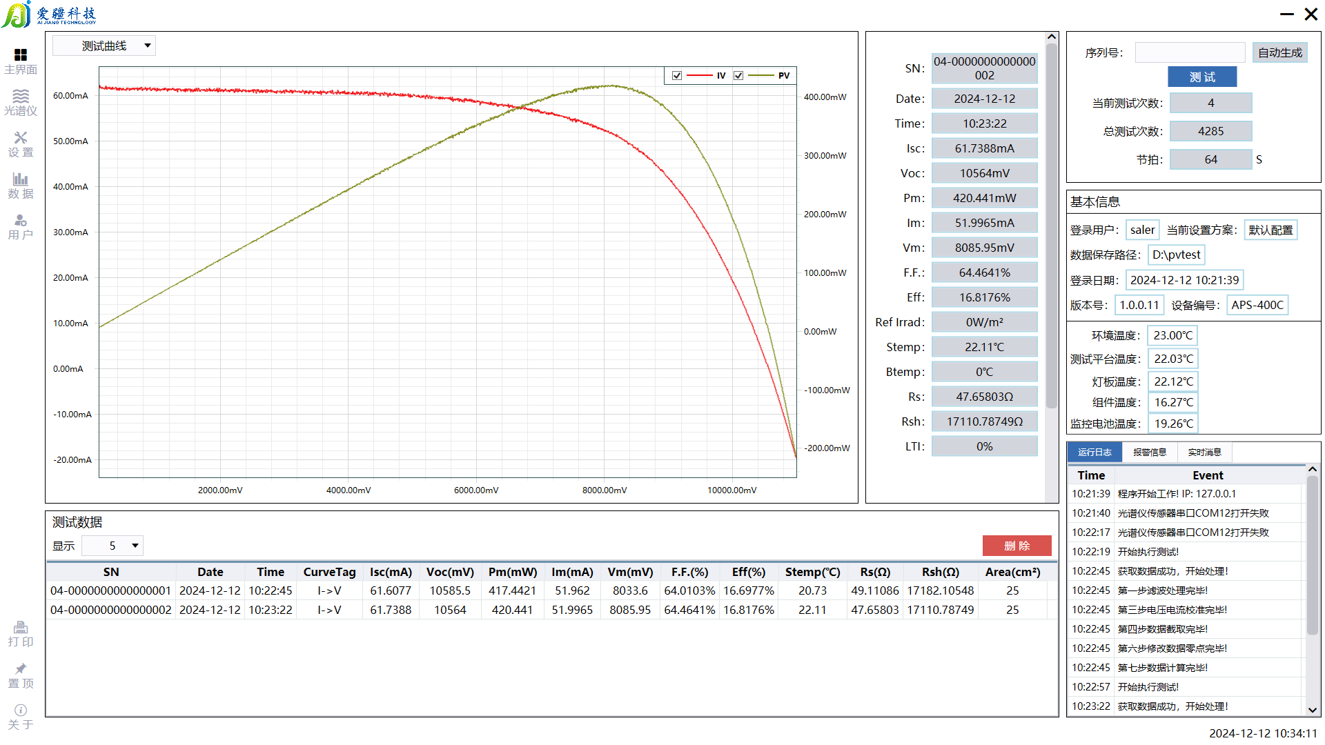Image resolution: width=1325 pixels, height=745 pixels.
Task: Click the 打印 print icon
Action: 21,628
